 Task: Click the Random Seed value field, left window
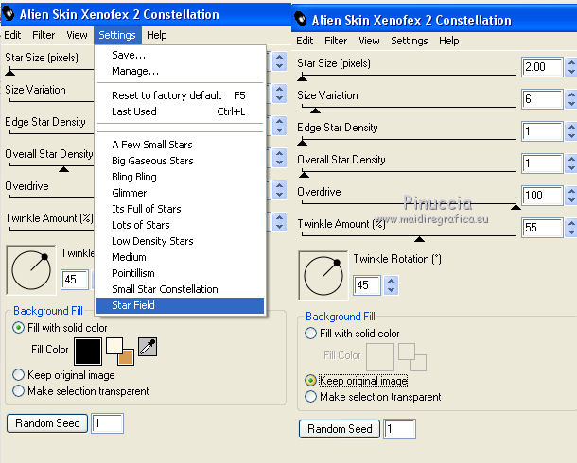pyautogui.click(x=108, y=423)
